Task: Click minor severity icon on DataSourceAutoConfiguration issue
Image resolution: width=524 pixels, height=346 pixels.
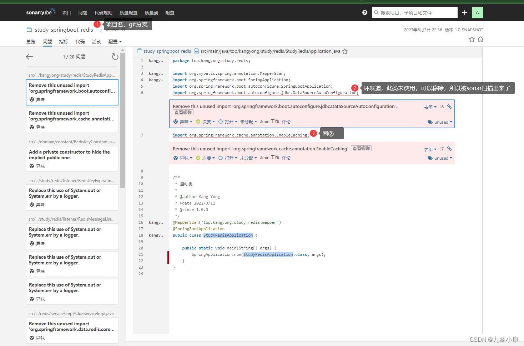Action: tap(198, 122)
